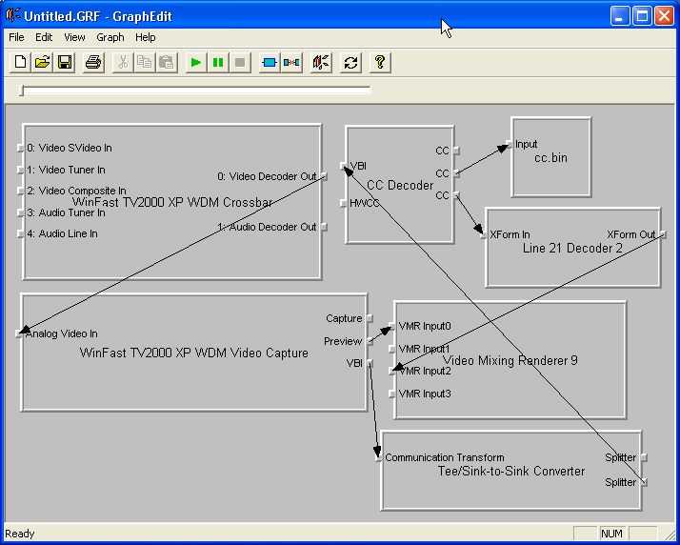Select the VMR Input0 pin
This screenshot has height=545, width=680.
(x=391, y=326)
